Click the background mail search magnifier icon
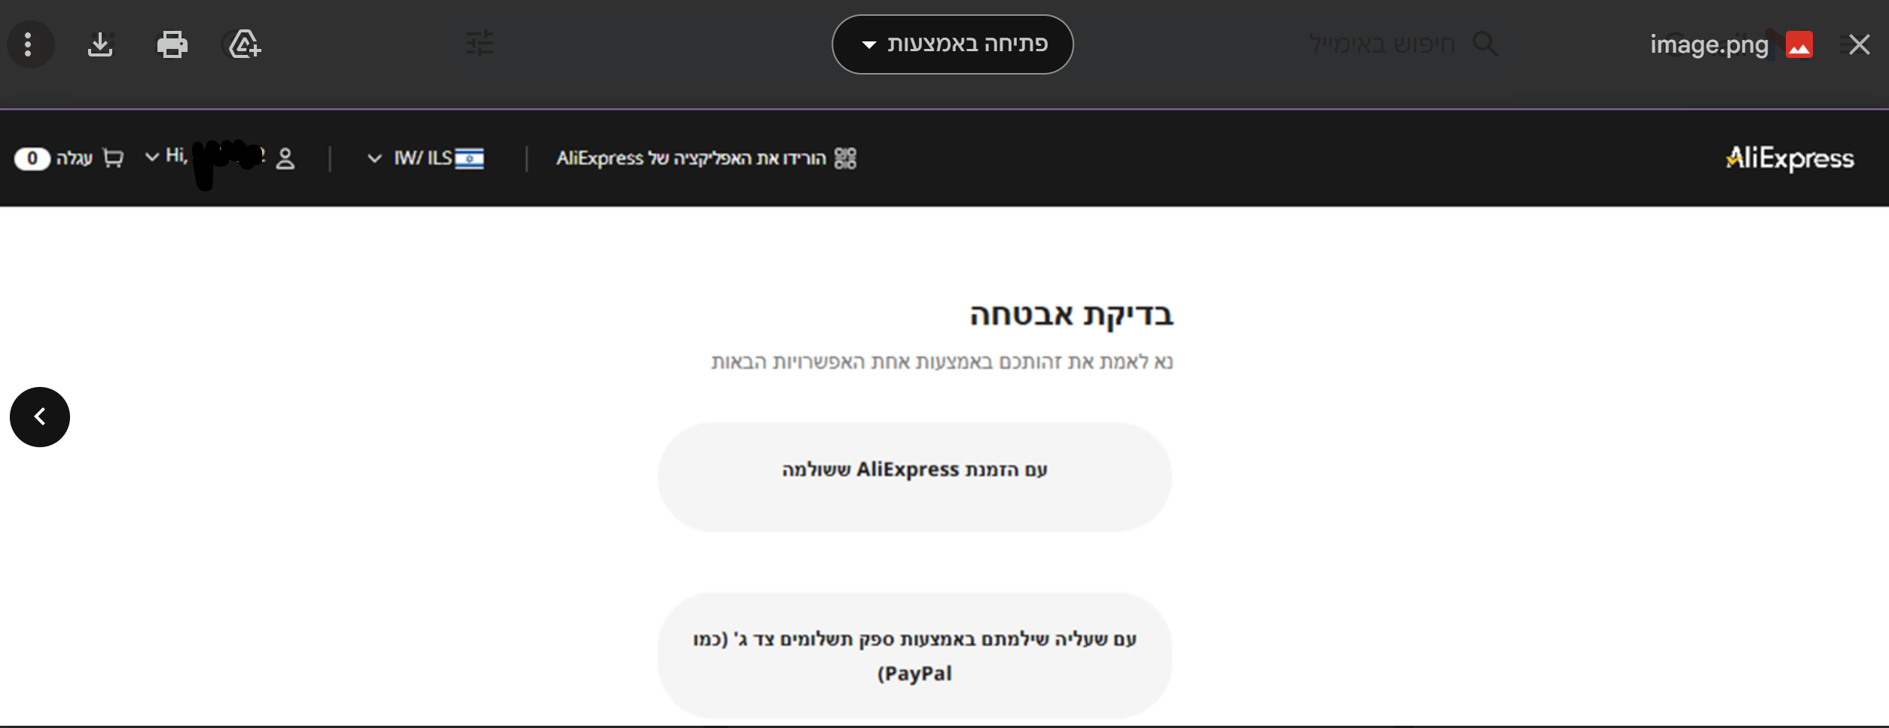Screen dimensions: 1889x728 click(x=1485, y=44)
